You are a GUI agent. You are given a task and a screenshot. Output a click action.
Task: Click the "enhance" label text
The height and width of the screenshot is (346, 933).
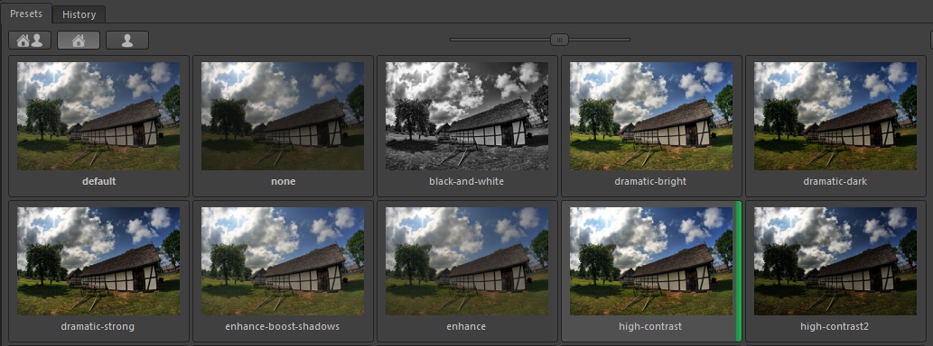[466, 326]
